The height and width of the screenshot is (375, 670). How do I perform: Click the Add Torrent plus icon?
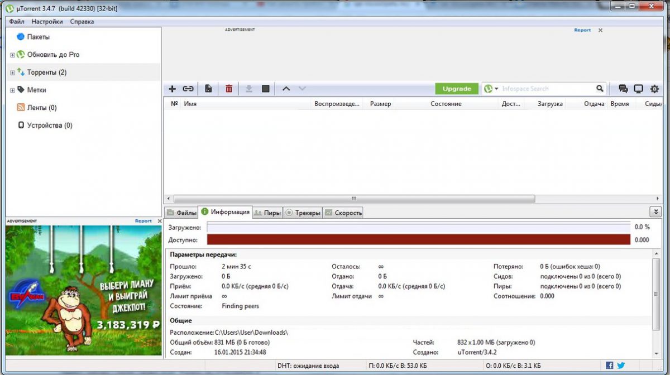click(x=172, y=89)
